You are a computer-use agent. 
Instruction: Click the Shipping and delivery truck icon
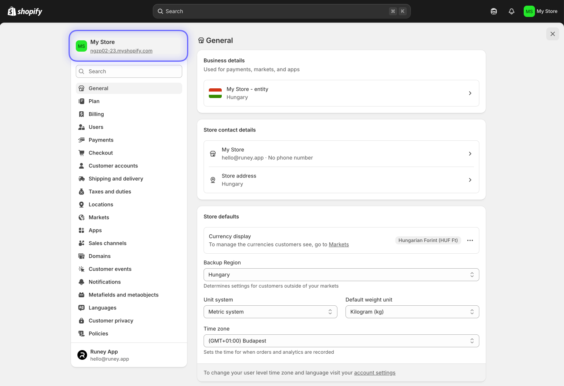81,179
